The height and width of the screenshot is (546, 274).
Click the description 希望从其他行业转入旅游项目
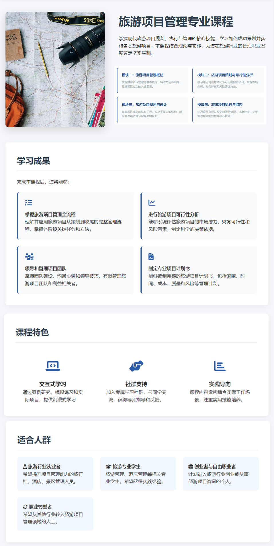point(53,518)
